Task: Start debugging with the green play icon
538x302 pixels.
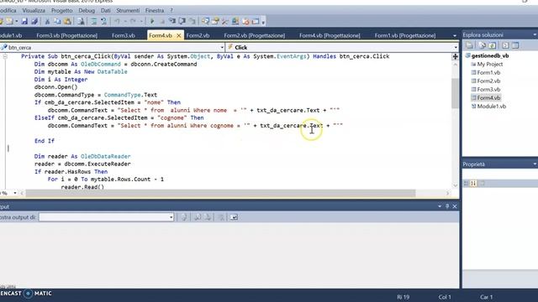Action: pyautogui.click(x=152, y=21)
